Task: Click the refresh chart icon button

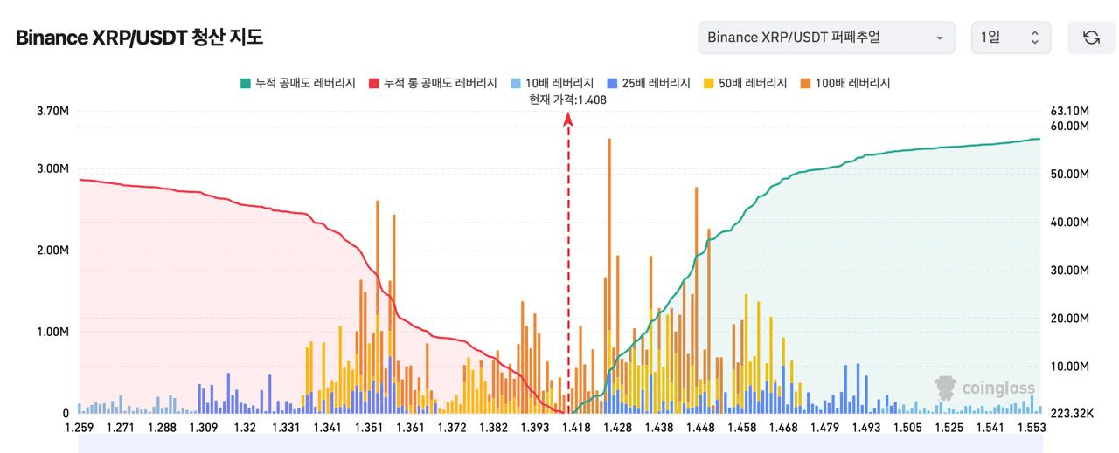Action: tap(1091, 38)
